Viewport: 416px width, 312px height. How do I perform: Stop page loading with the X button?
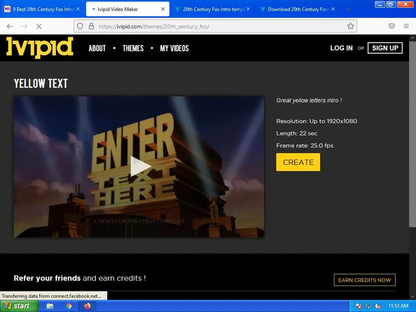click(x=39, y=26)
